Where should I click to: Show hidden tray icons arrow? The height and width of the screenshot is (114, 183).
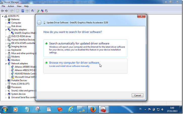(x=145, y=109)
